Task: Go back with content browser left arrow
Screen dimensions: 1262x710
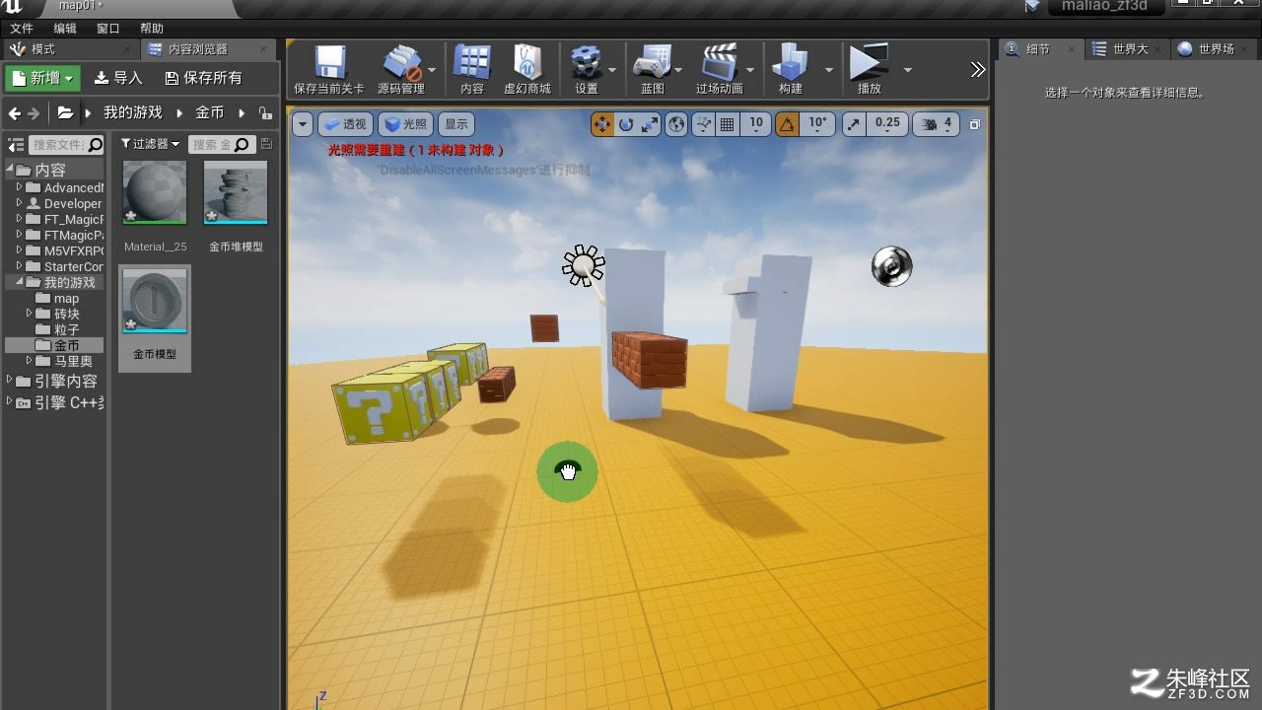Action: [14, 113]
